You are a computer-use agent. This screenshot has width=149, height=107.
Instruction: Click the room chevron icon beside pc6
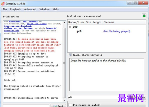tap(70, 27)
